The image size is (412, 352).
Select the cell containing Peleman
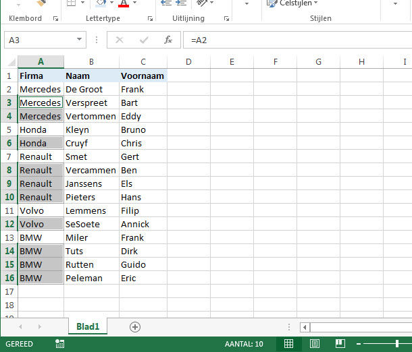click(91, 278)
